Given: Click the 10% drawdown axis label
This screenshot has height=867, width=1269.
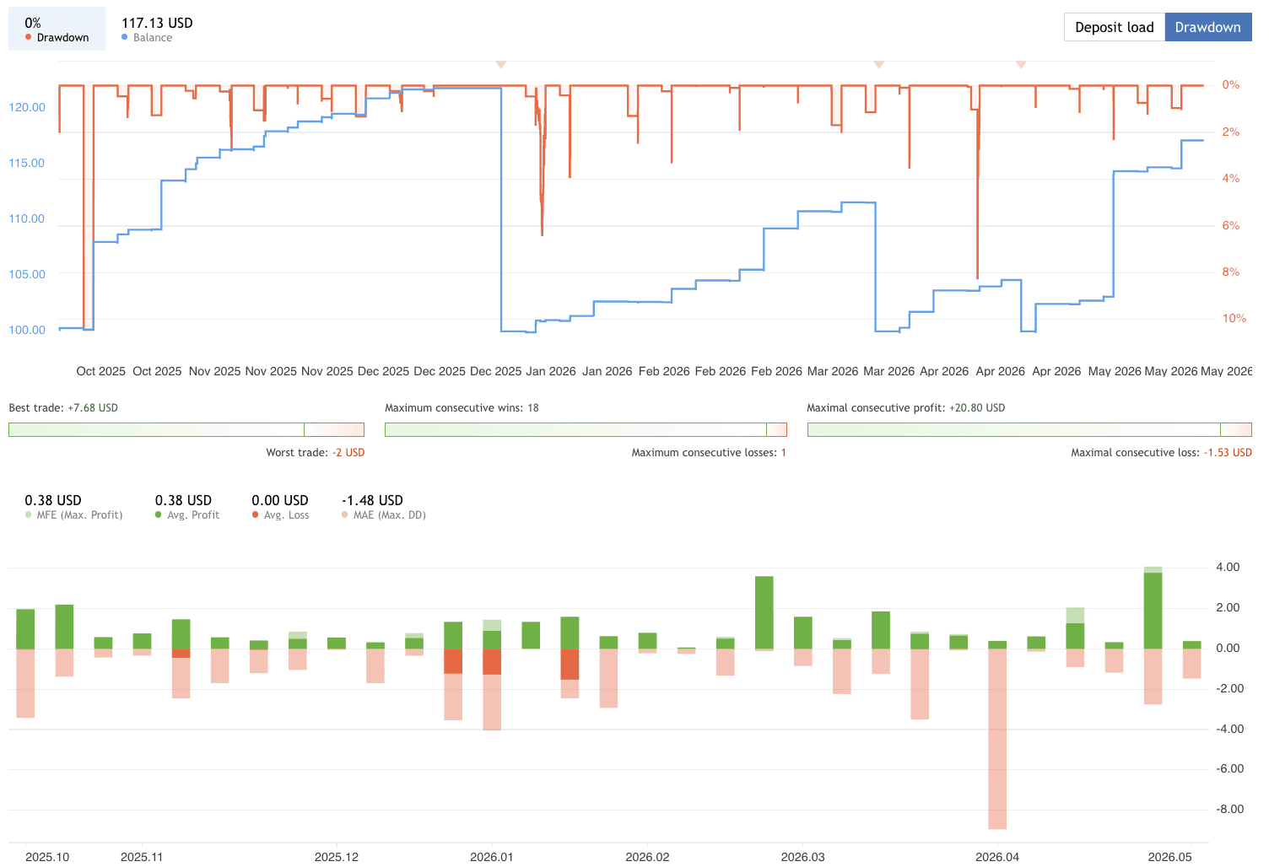Looking at the screenshot, I should coord(1234,318).
